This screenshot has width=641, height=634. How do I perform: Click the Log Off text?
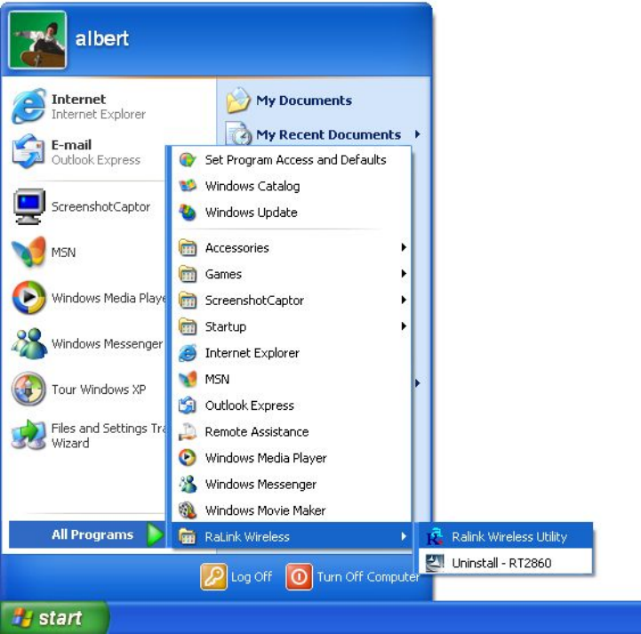[252, 577]
